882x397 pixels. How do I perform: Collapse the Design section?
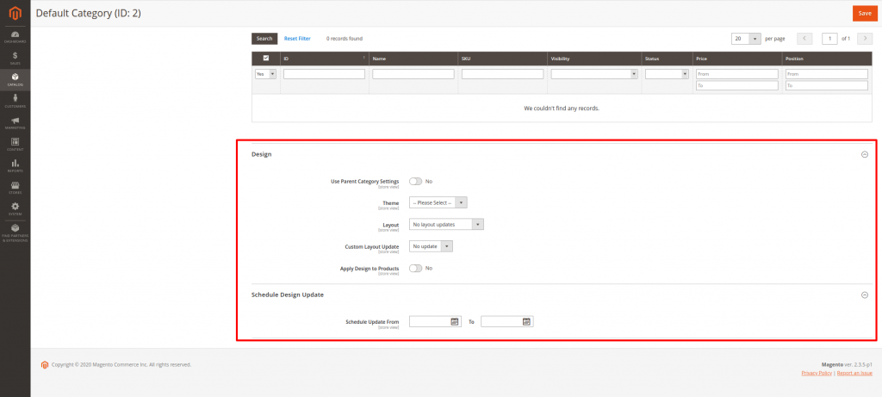[x=864, y=154]
